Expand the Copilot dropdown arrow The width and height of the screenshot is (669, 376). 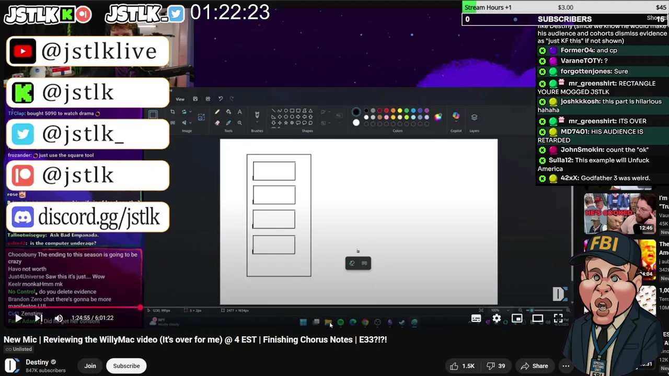456,121
